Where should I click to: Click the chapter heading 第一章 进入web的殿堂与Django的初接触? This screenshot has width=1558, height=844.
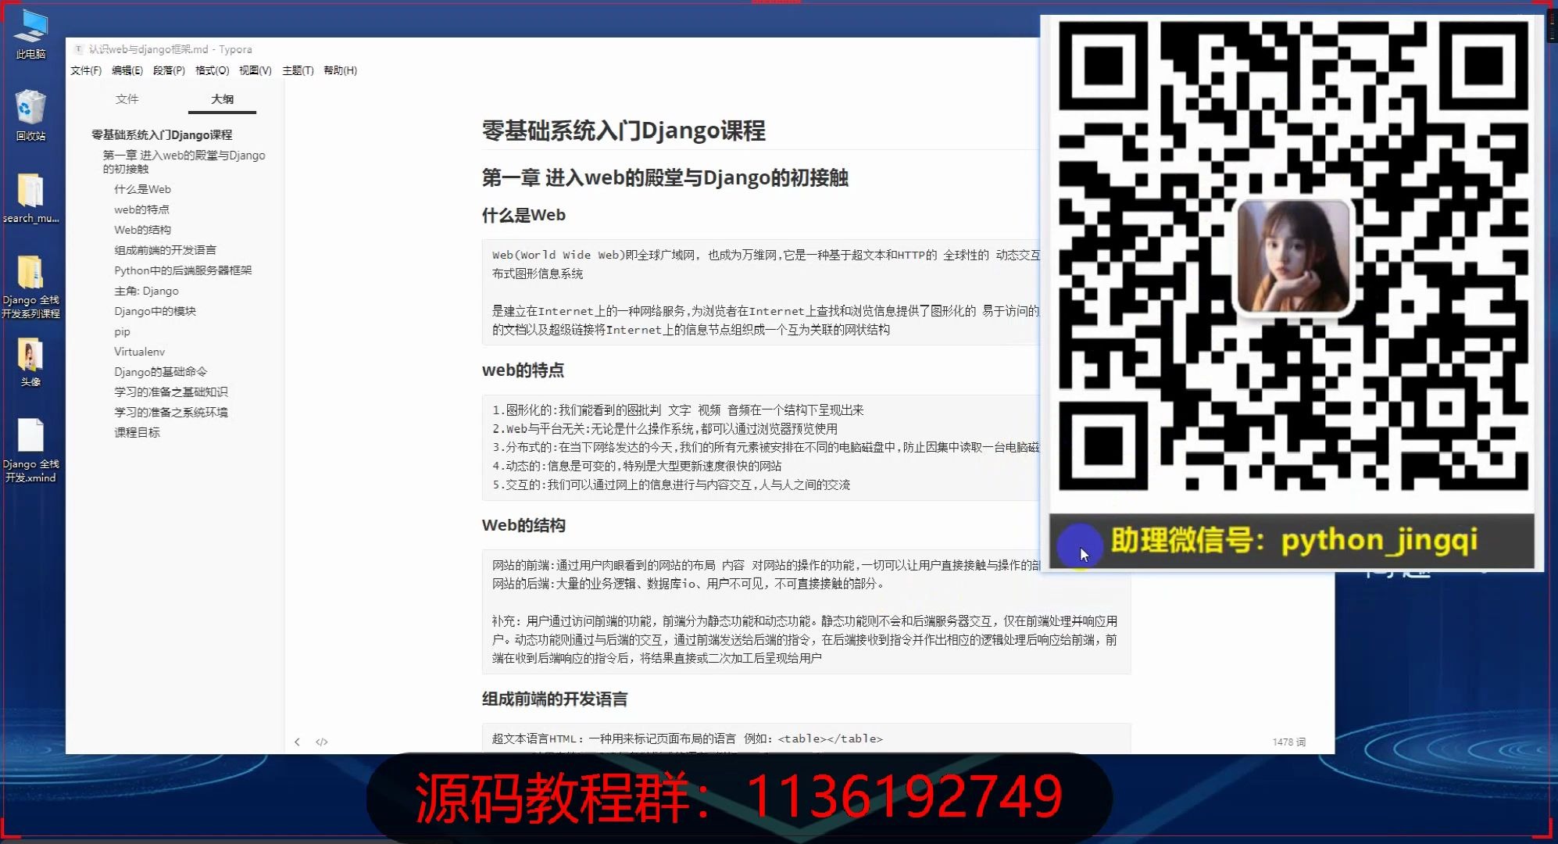point(665,178)
